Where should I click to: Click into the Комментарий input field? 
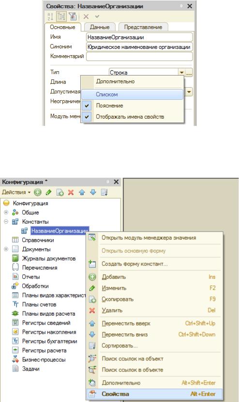click(x=139, y=56)
